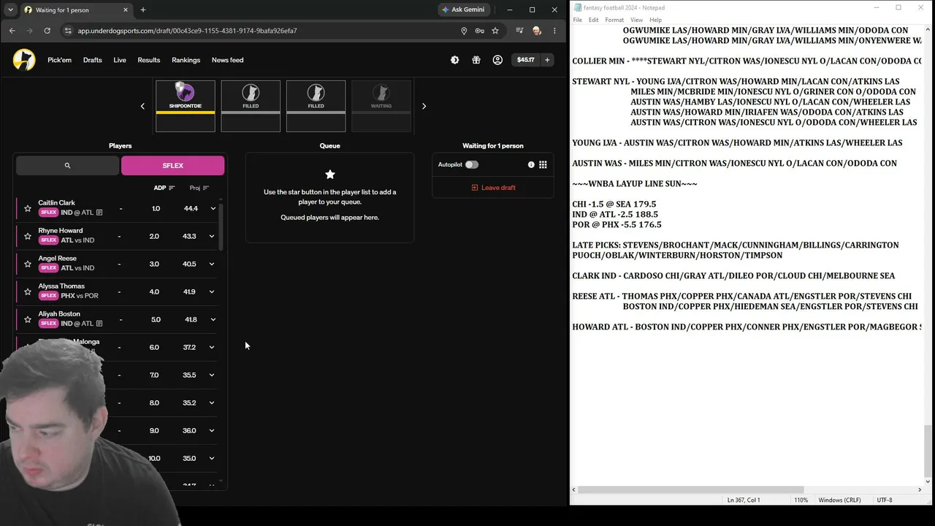
Task: Expand Alyssa Thomas's player row
Action: point(213,291)
